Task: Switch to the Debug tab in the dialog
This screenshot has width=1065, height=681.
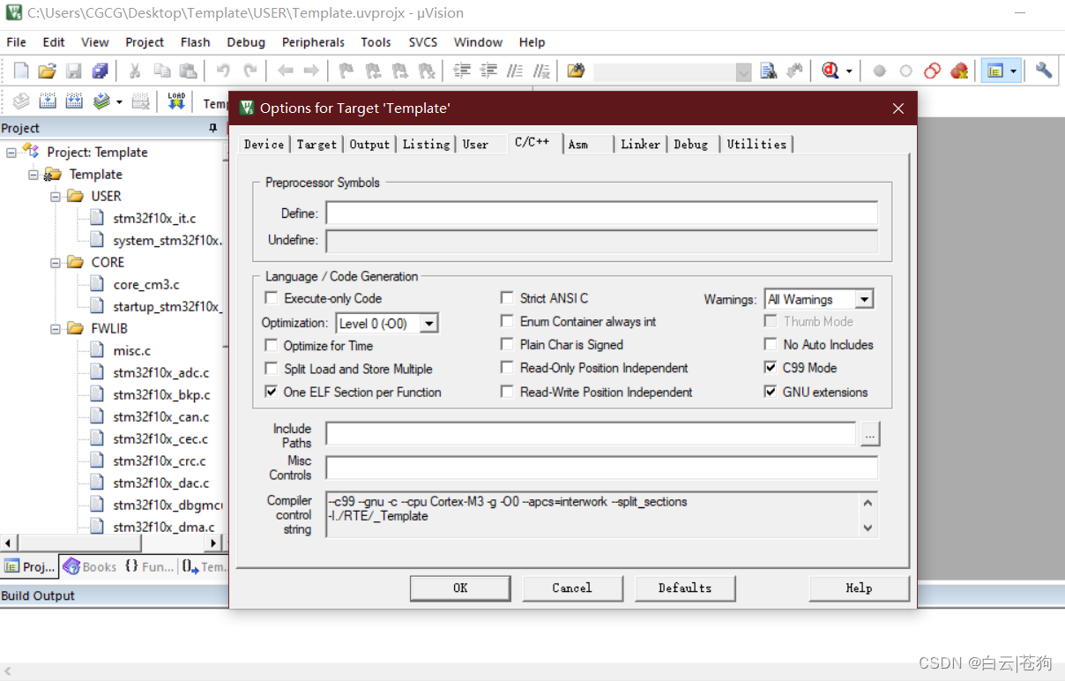Action: pyautogui.click(x=691, y=145)
